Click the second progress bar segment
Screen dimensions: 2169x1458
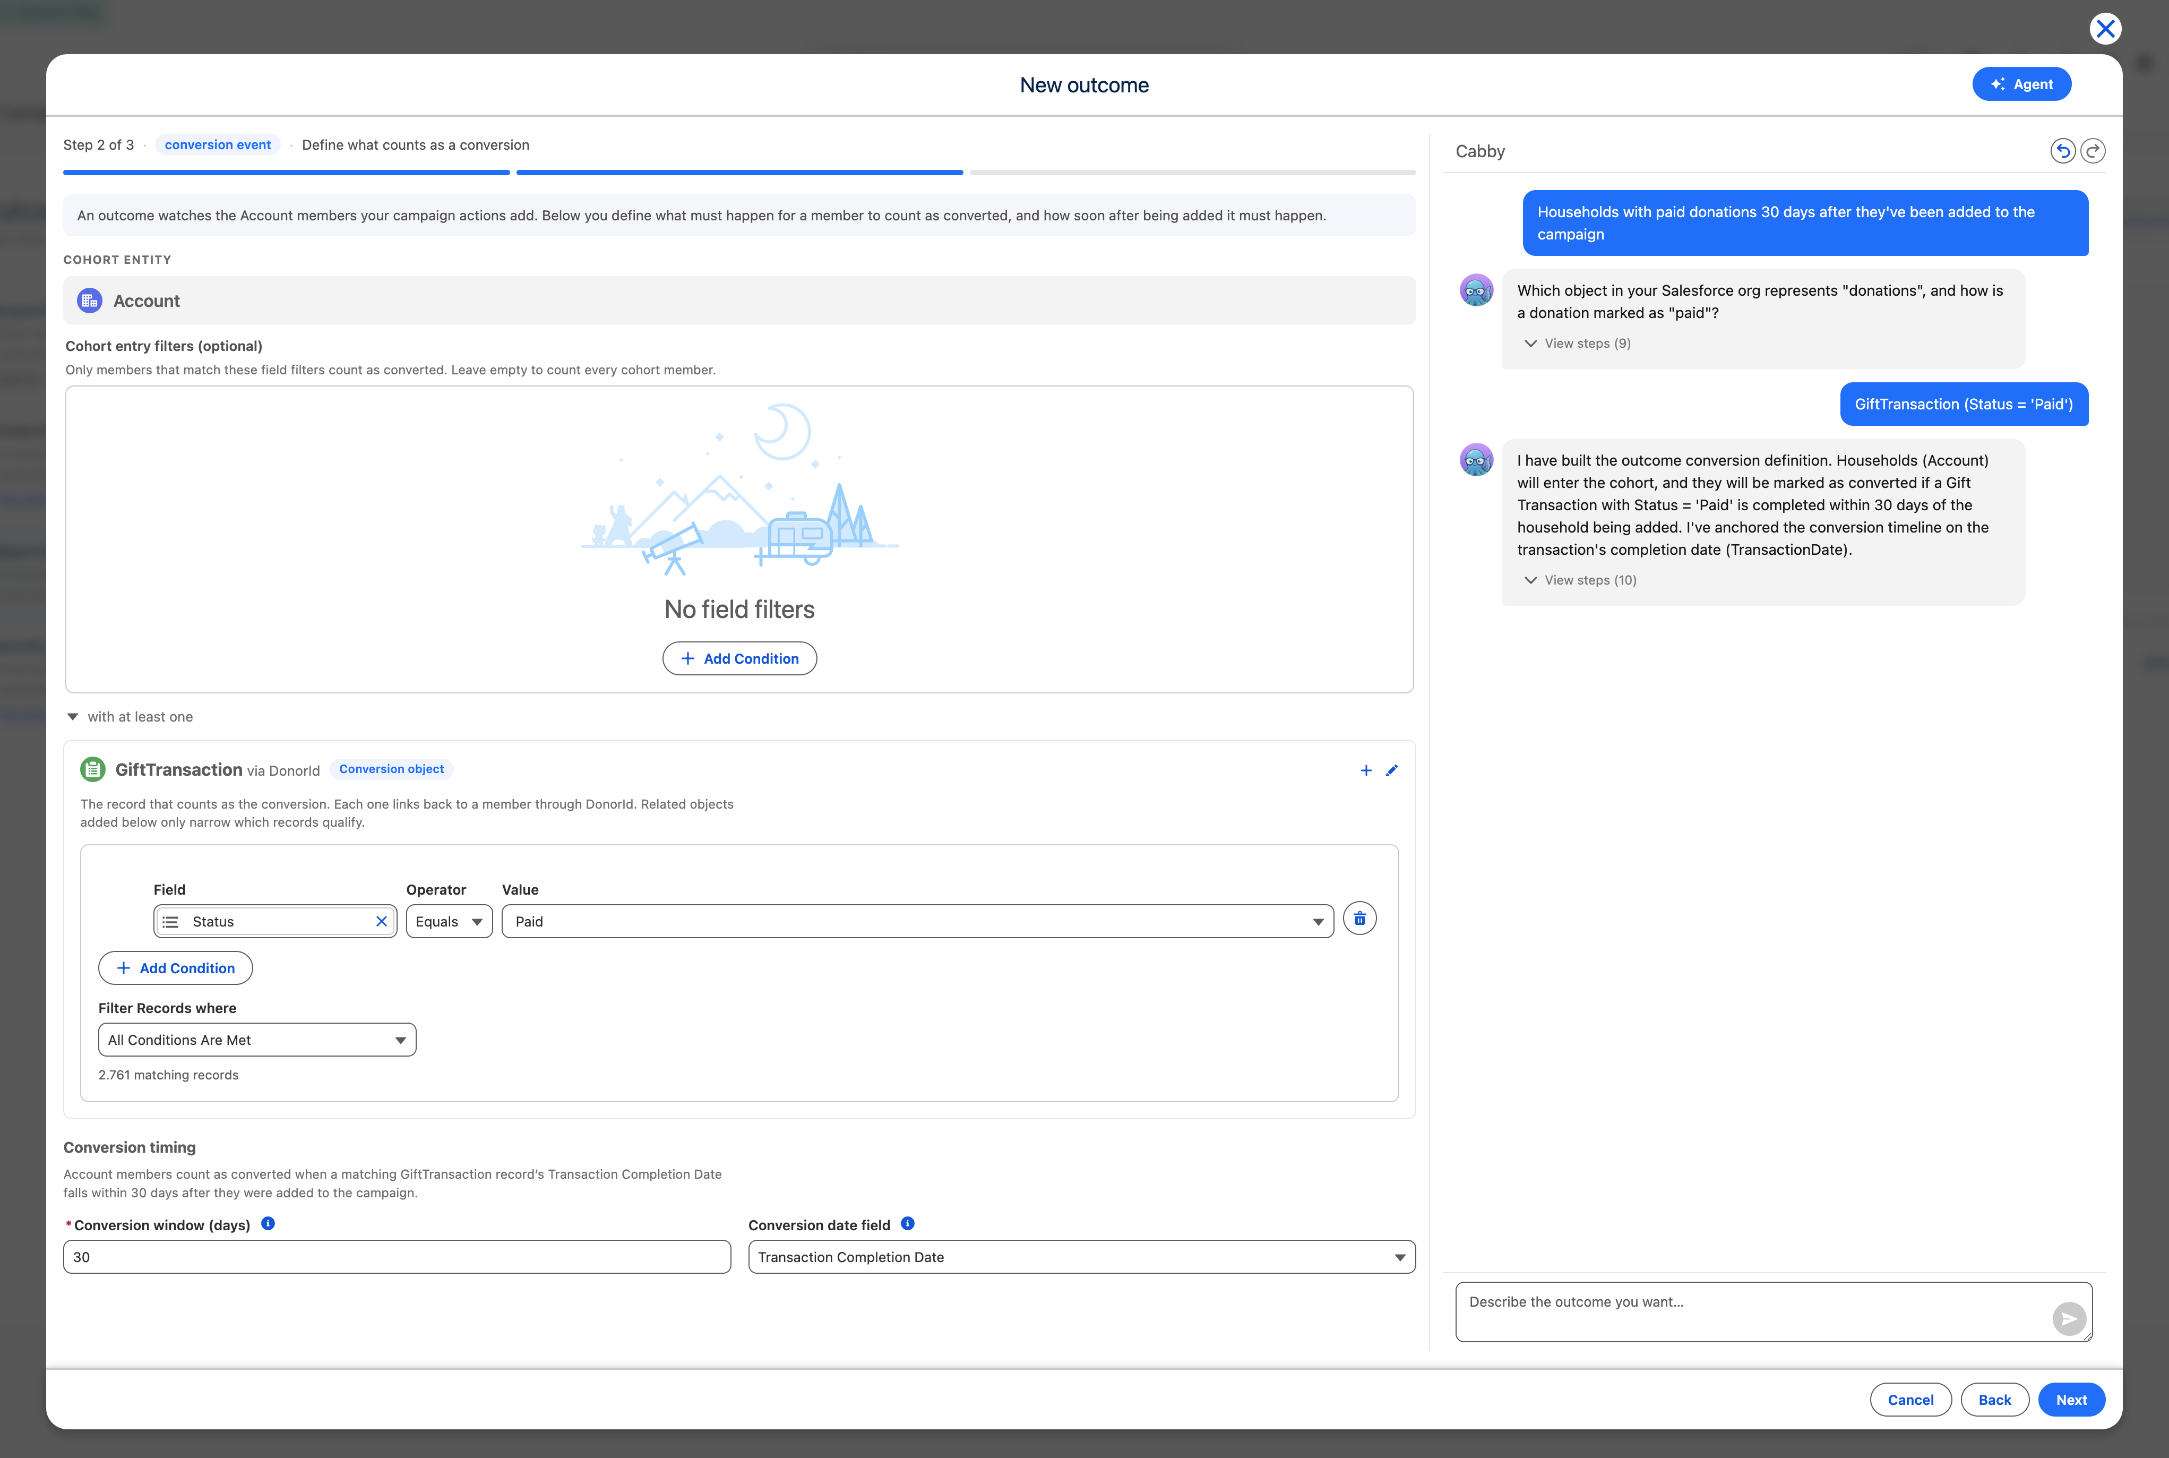(x=739, y=172)
